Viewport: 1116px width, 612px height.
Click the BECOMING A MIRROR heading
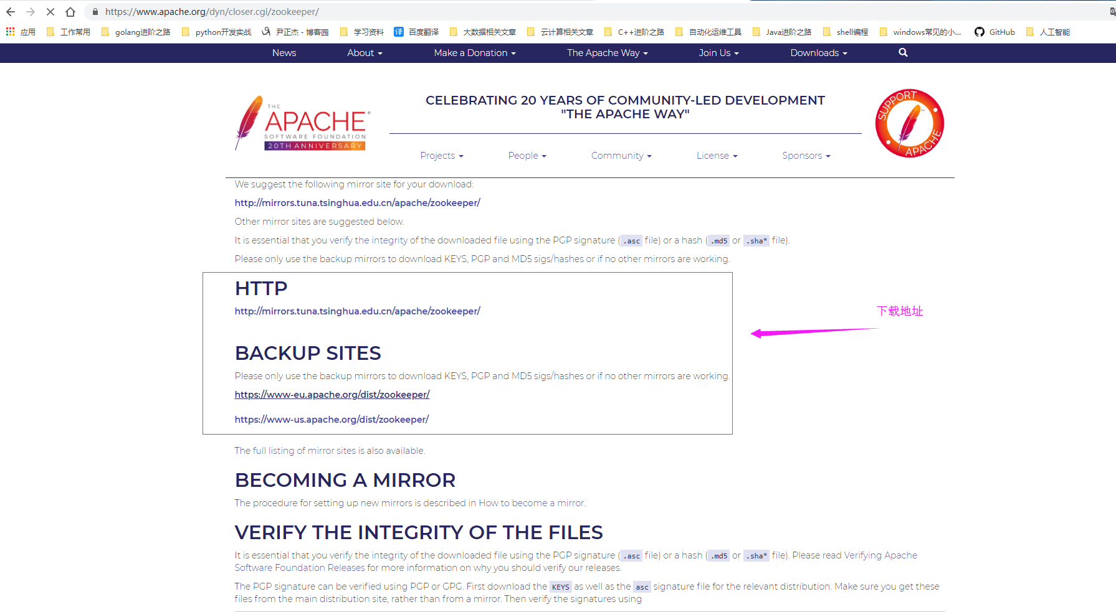345,480
